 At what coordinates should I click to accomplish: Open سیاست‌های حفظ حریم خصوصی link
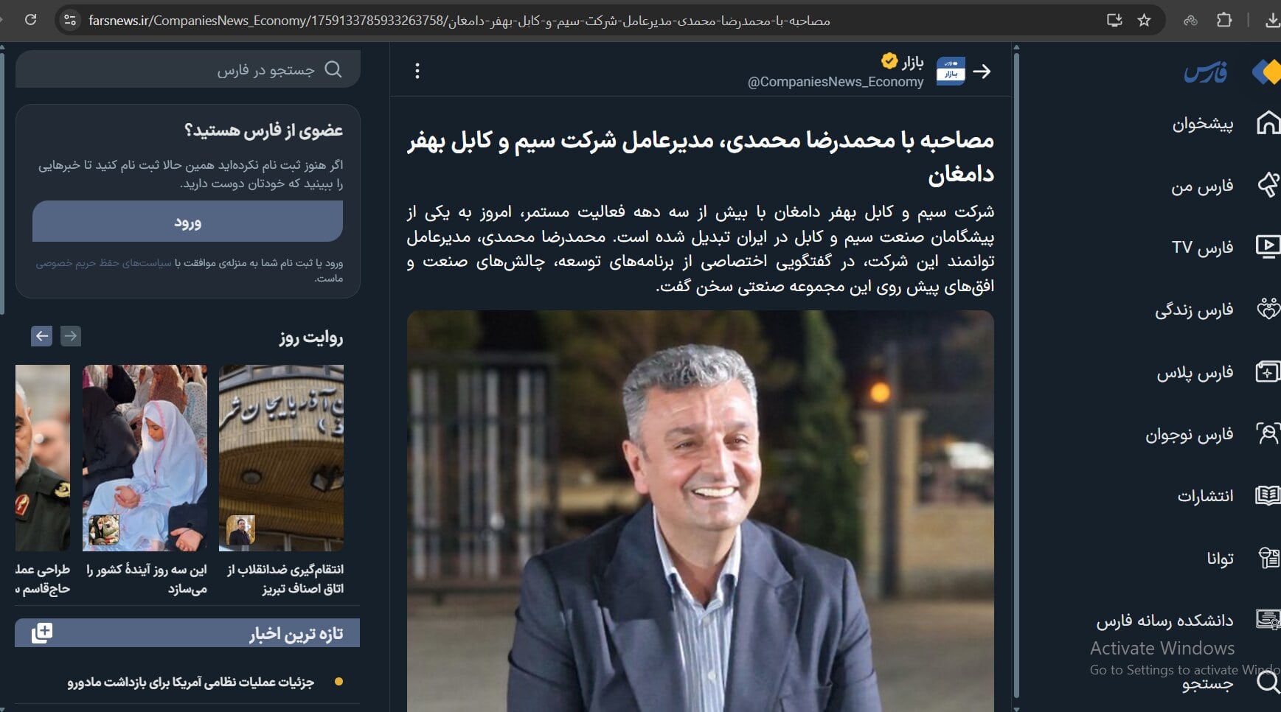[103, 263]
